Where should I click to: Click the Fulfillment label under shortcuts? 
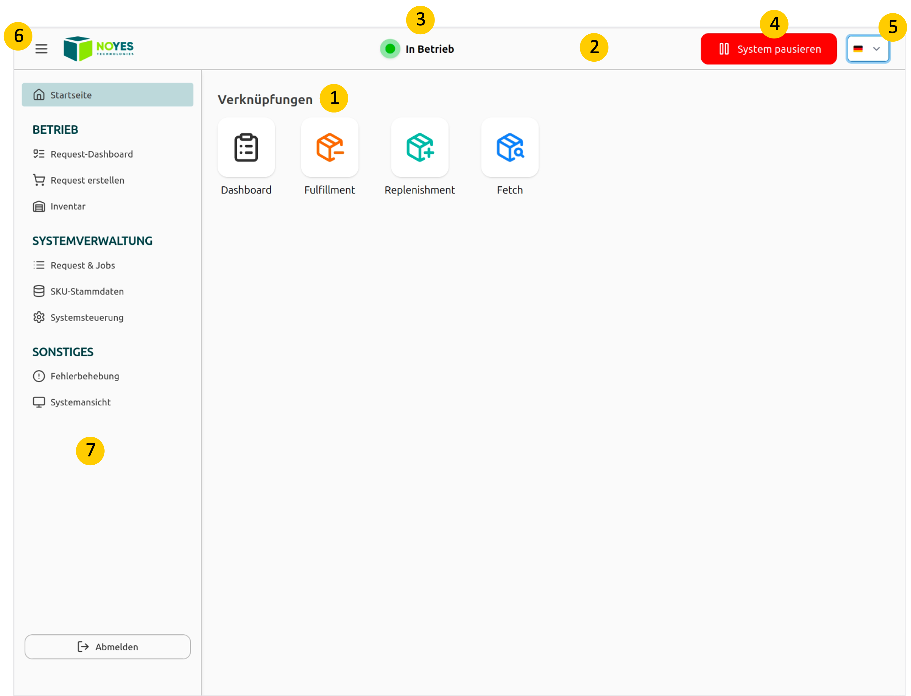(x=330, y=190)
